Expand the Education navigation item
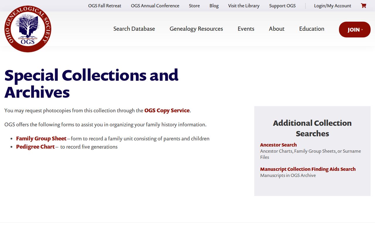This screenshot has height=234, width=375. coord(312,29)
